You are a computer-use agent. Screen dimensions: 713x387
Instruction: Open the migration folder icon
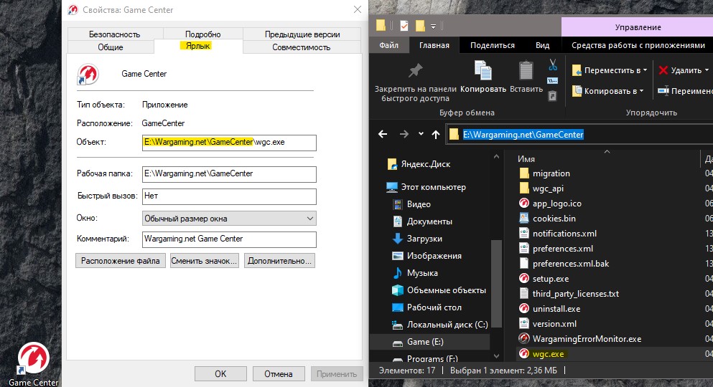[x=524, y=173]
